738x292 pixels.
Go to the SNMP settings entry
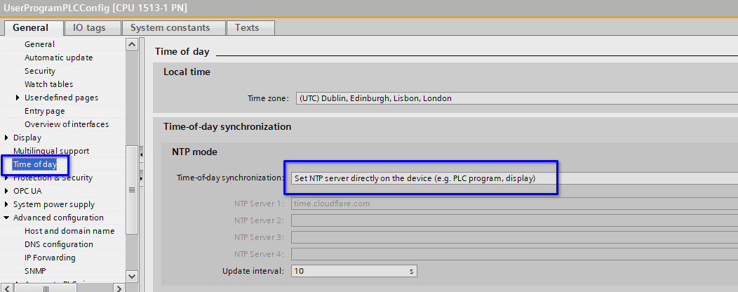(35, 271)
